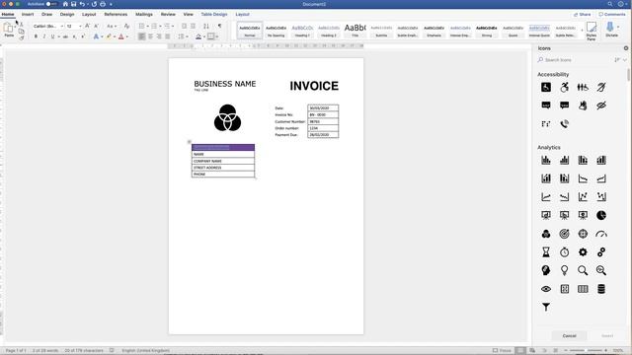Select the hourglass icon
Screen dimensions: 632x355
[x=546, y=252]
